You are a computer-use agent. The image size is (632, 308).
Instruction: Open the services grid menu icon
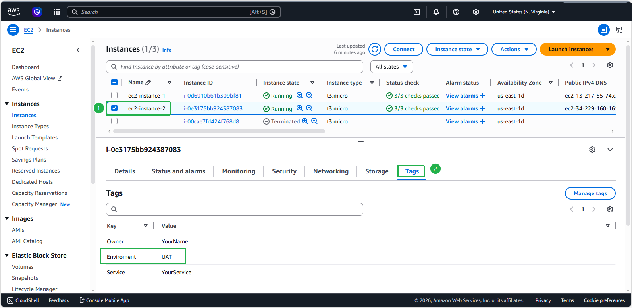click(57, 12)
